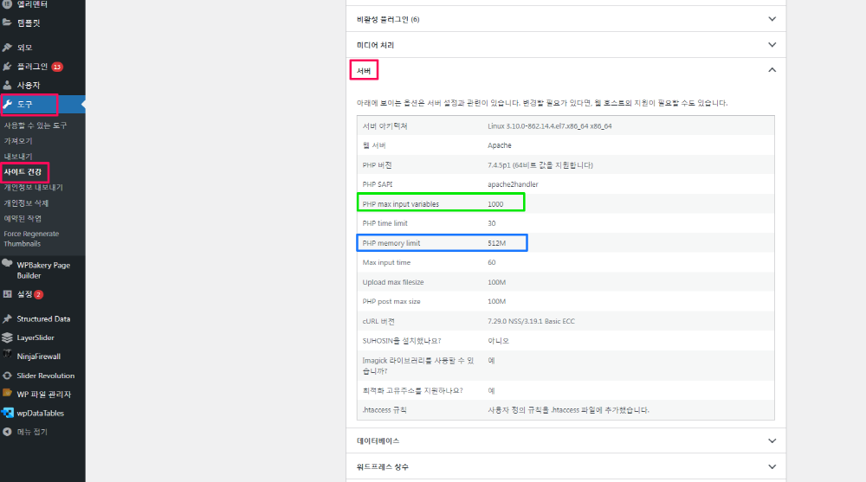This screenshot has height=482, width=866.
Task: Click the PHP max input variables value 1000
Action: click(495, 203)
